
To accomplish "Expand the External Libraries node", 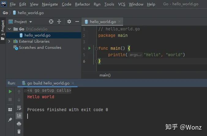I will coord(9,41).
